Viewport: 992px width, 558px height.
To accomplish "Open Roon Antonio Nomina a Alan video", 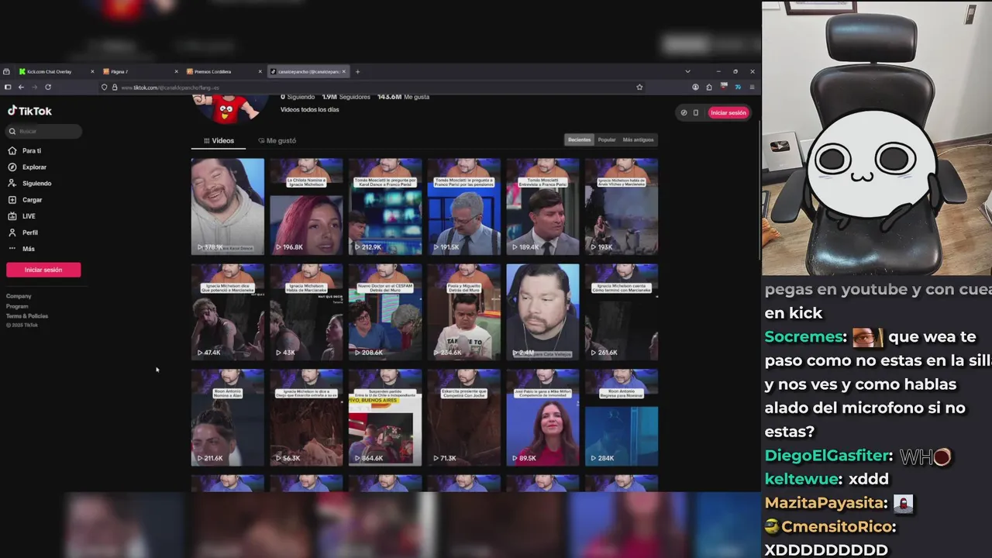I will pyautogui.click(x=228, y=417).
